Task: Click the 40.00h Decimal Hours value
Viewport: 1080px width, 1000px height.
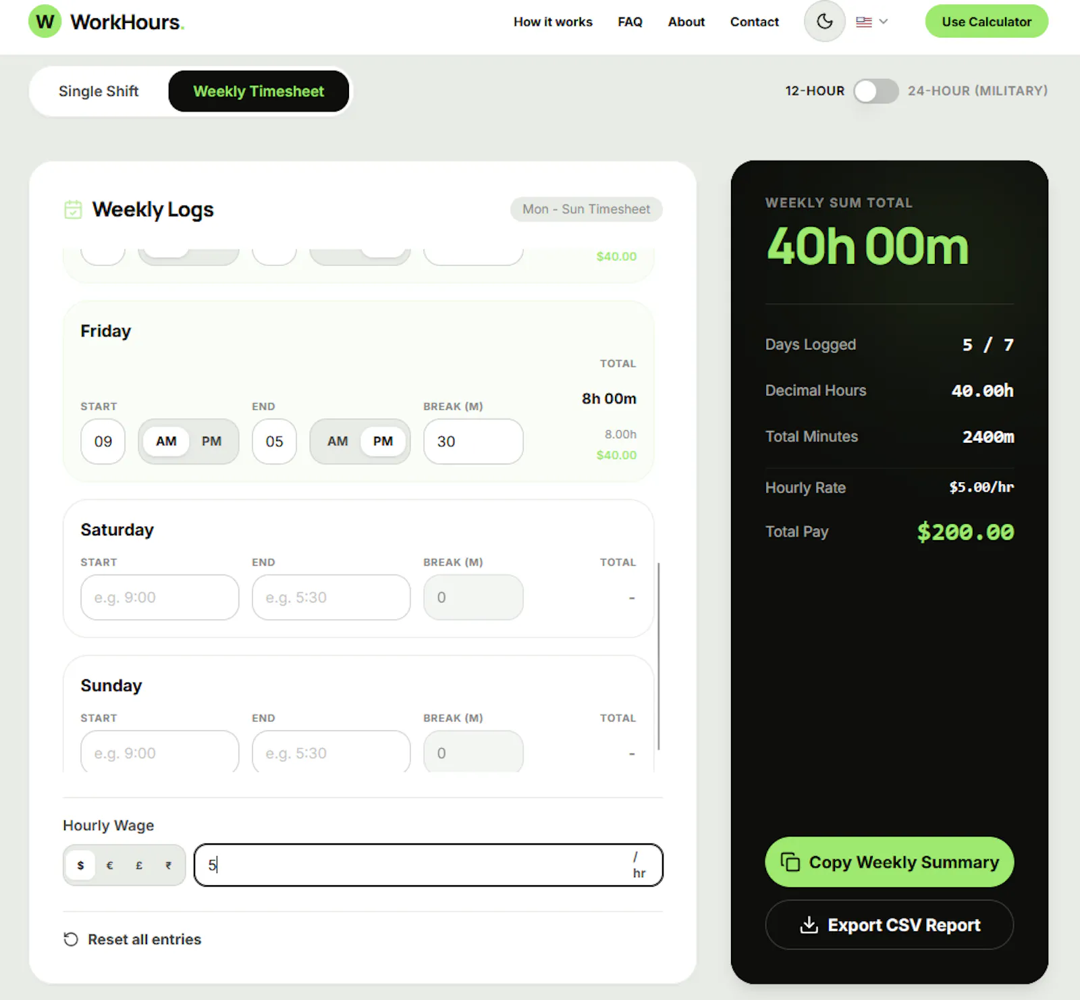Action: coord(982,390)
